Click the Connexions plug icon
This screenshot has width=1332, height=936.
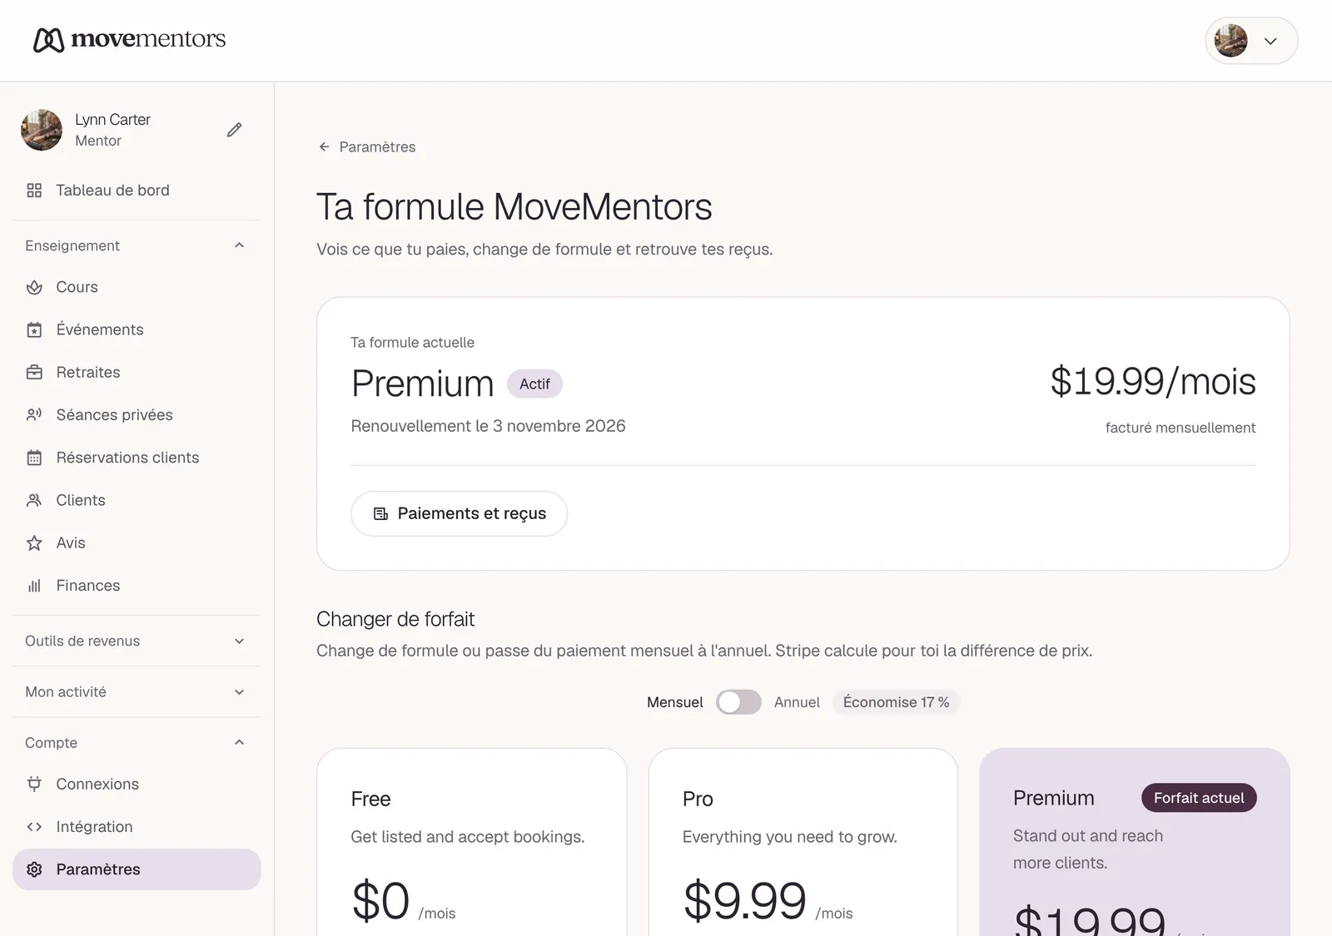[x=34, y=784]
